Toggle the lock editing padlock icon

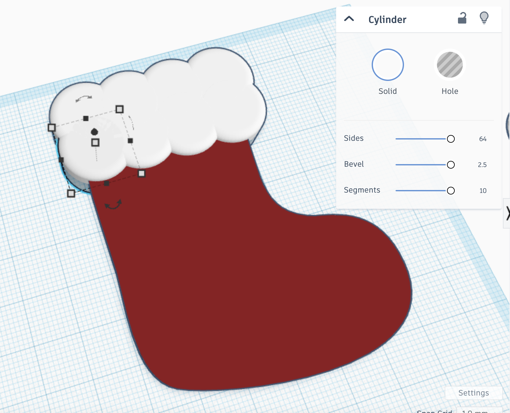tap(462, 18)
